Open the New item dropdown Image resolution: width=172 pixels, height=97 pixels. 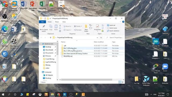pos(91,25)
